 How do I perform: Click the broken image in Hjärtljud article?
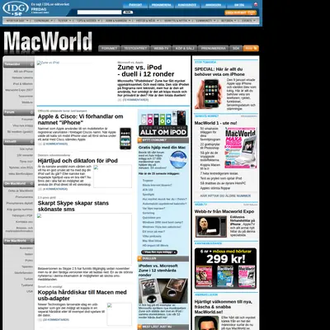[x=112, y=177]
